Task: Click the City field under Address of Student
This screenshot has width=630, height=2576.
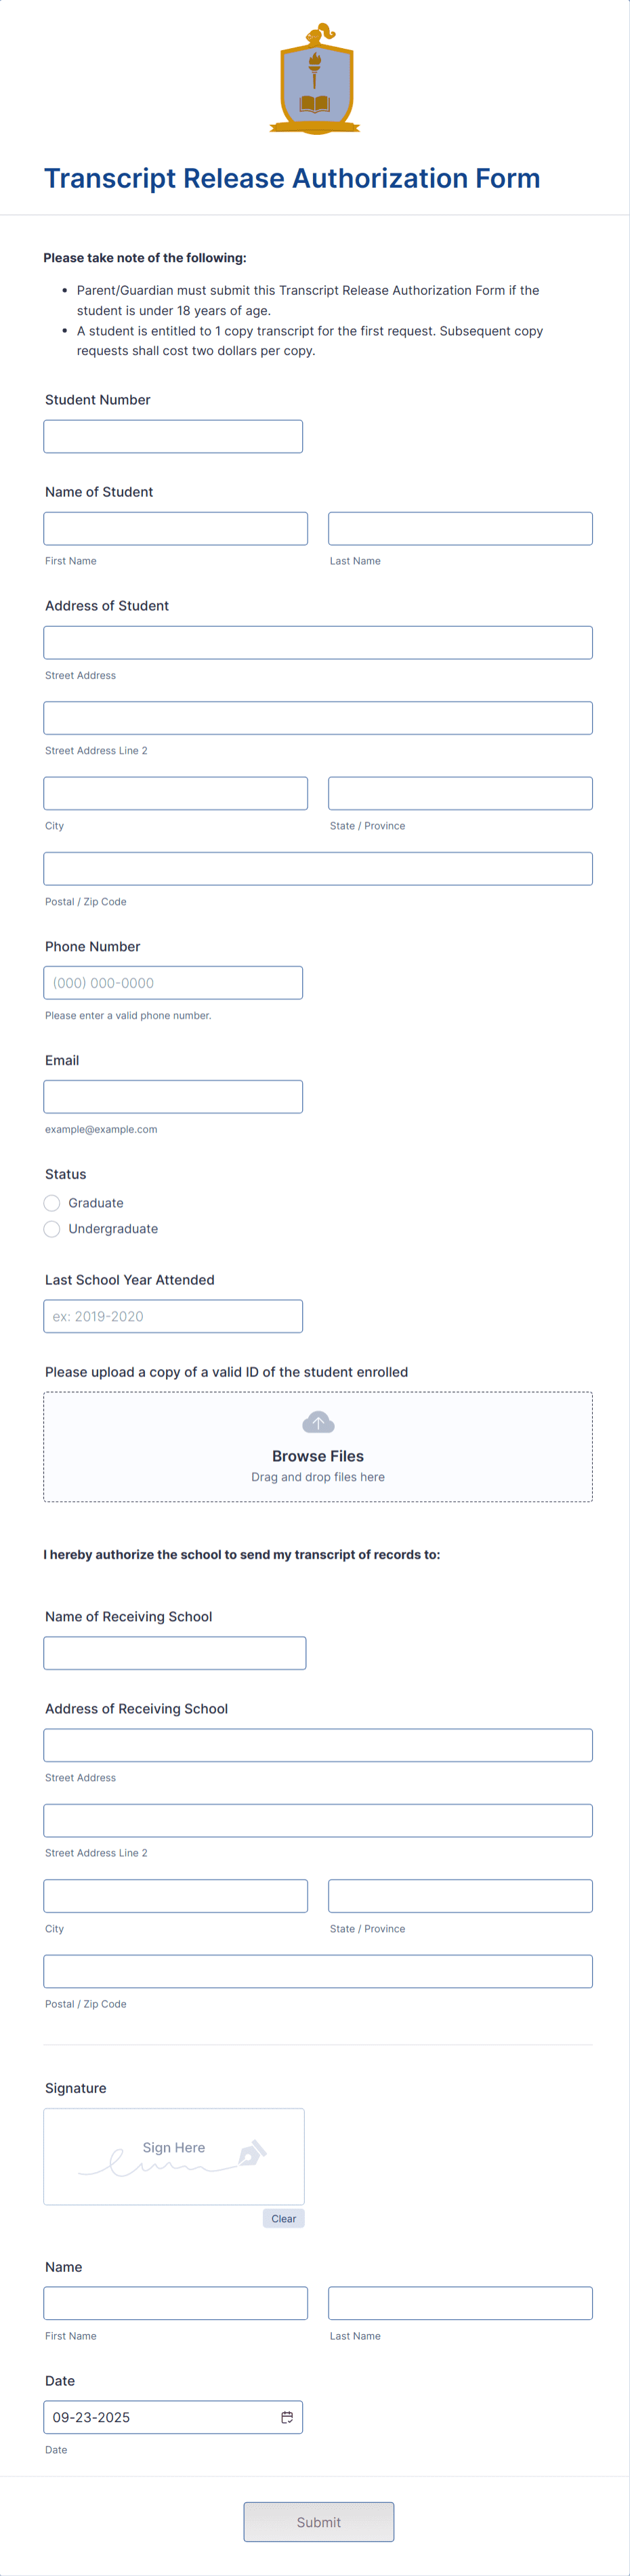Action: 175,793
